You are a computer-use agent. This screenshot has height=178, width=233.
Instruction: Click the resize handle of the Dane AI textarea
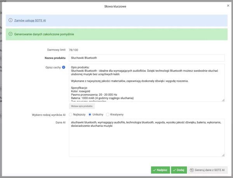(x=223, y=155)
